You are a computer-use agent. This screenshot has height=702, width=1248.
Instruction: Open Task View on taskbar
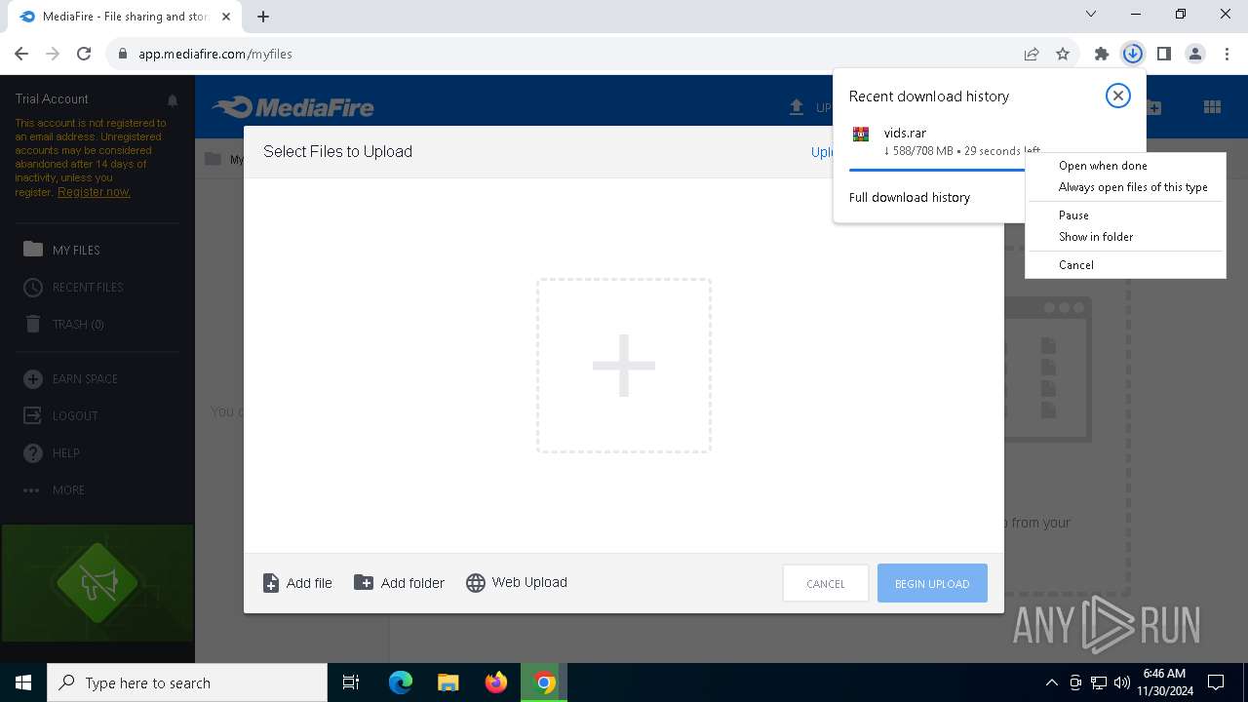(x=351, y=682)
